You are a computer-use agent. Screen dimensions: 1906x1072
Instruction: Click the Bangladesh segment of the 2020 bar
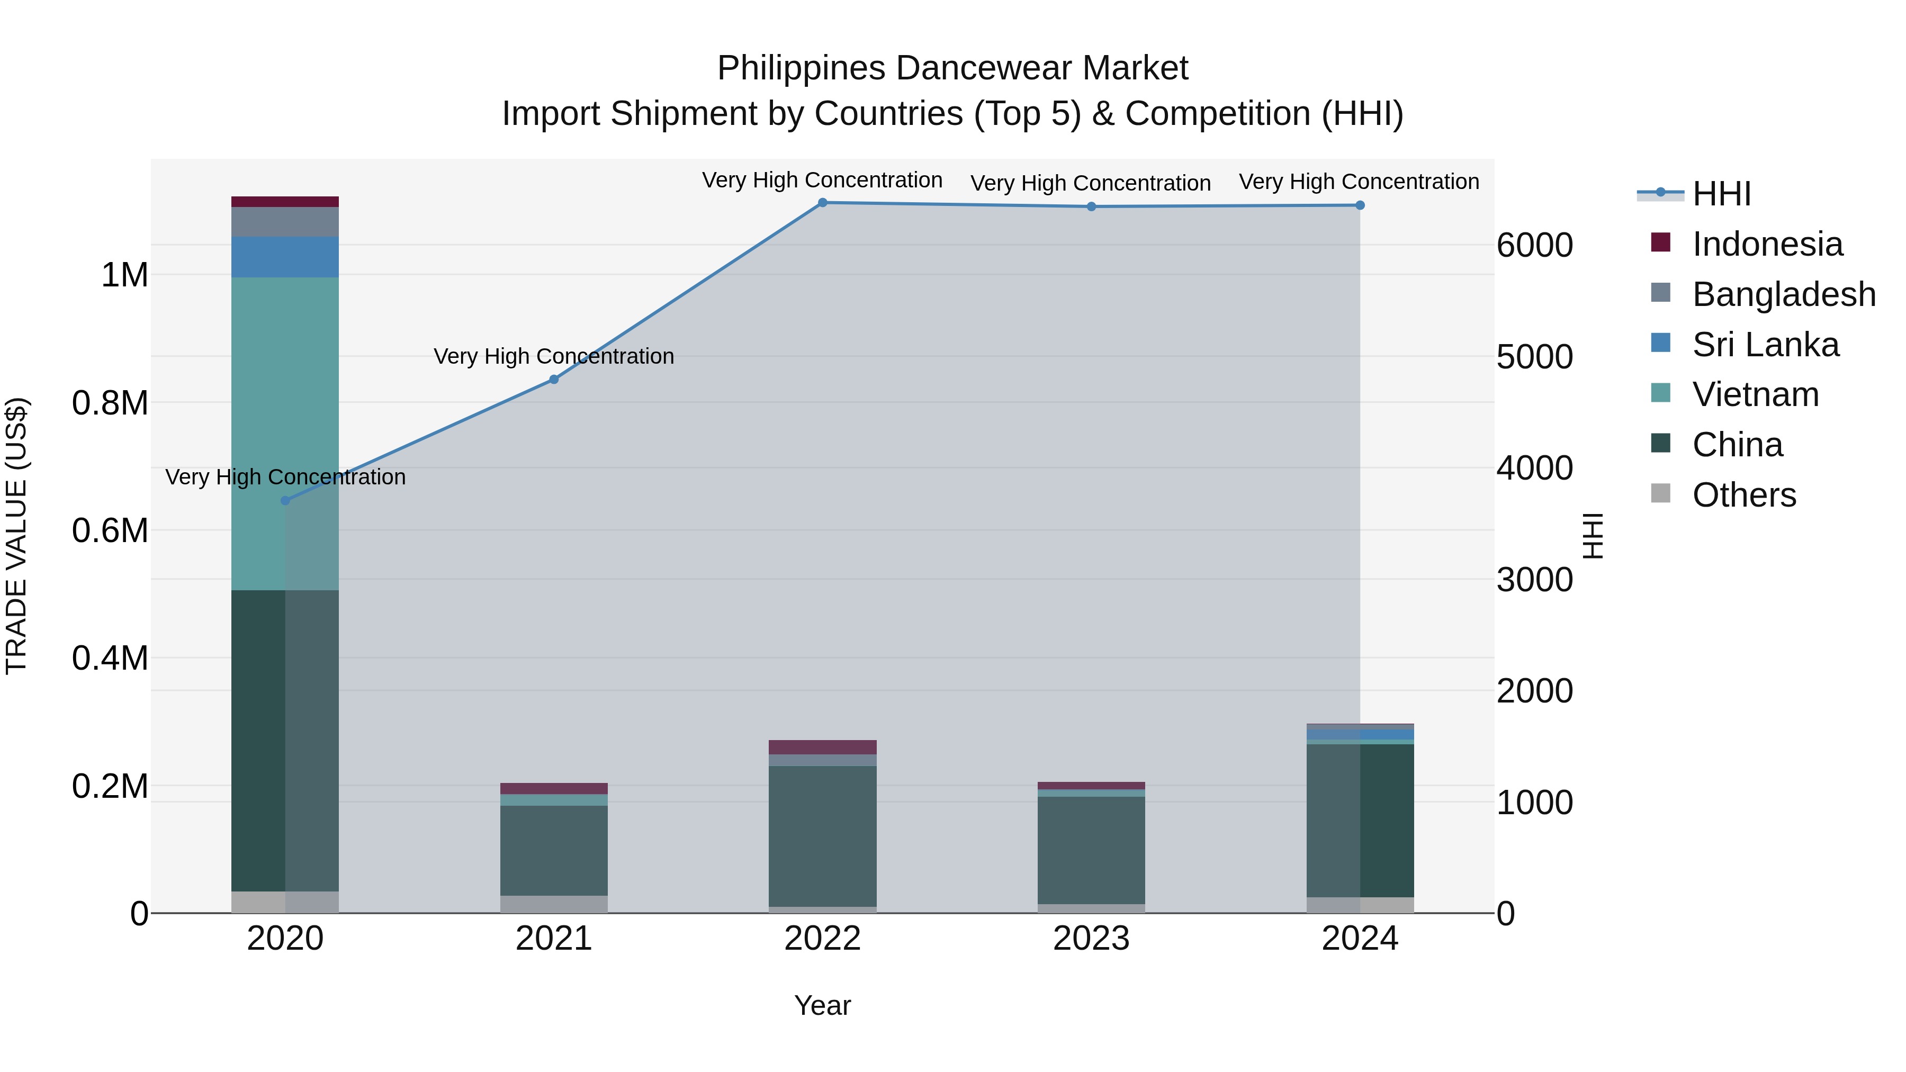coord(285,222)
